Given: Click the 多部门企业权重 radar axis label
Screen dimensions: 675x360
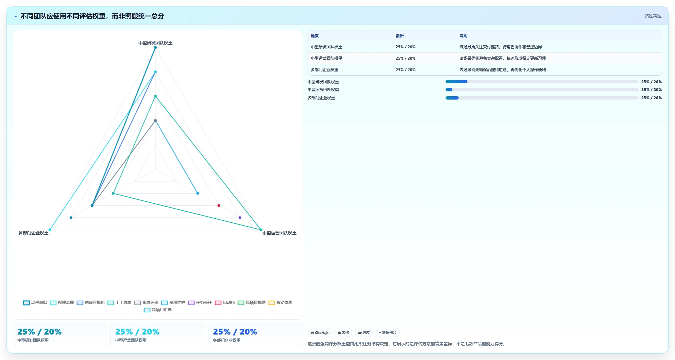Looking at the screenshot, I should click(x=33, y=233).
